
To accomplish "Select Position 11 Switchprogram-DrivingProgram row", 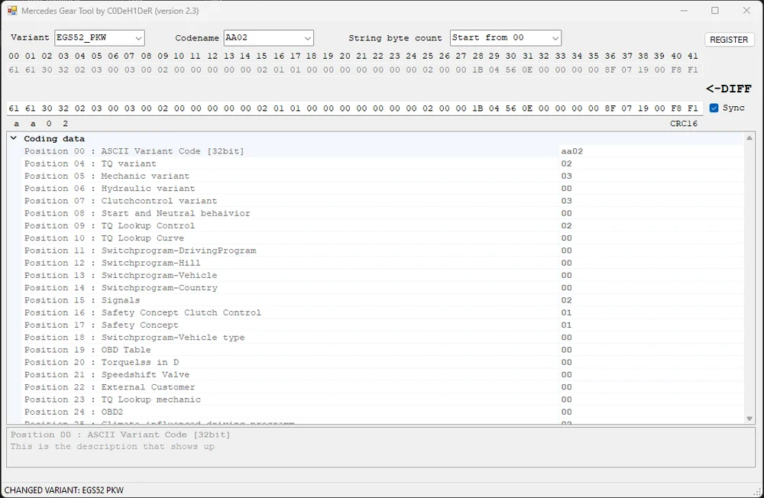I will (383, 251).
